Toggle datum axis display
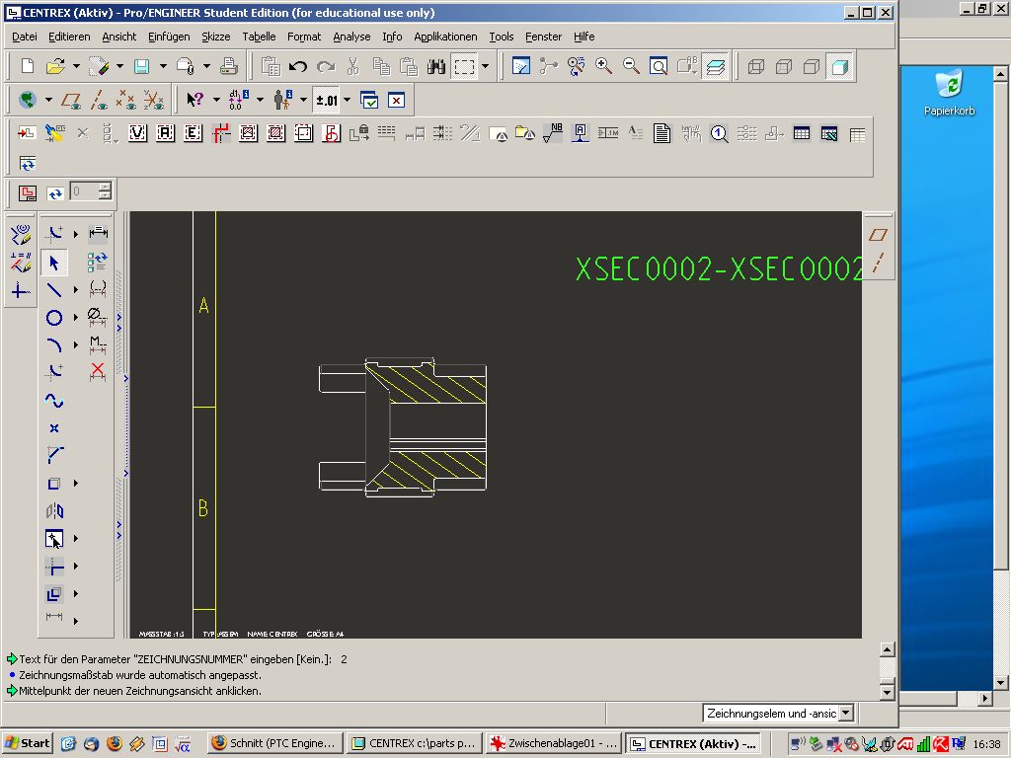Screen dimensions: 1011x758 pos(99,100)
